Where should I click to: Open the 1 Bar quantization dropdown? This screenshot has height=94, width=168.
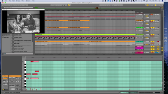pos(26,5)
